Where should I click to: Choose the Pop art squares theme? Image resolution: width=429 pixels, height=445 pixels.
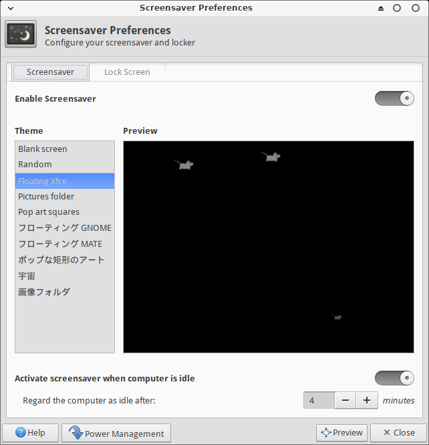[65, 212]
